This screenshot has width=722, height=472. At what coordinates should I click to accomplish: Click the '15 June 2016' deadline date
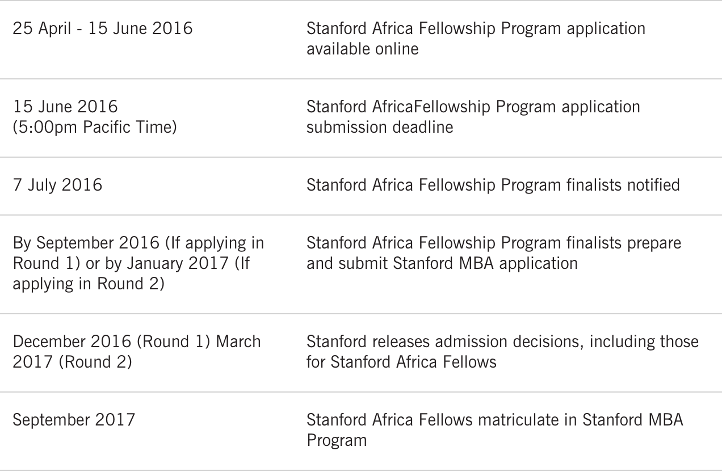[64, 107]
